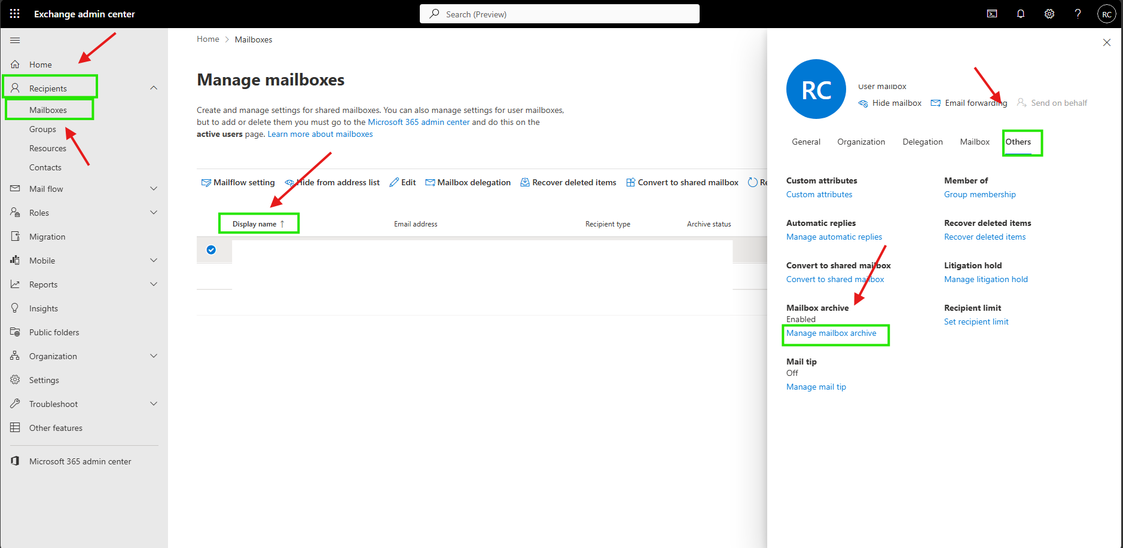Select Contacts under Recipients
Image resolution: width=1123 pixels, height=548 pixels.
pyautogui.click(x=45, y=167)
